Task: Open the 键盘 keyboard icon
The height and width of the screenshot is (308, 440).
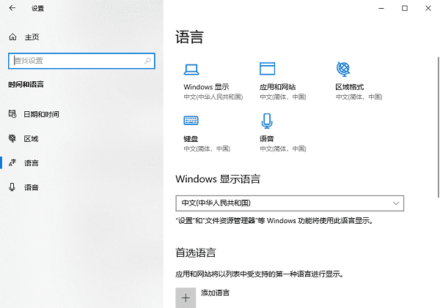Action: [191, 121]
